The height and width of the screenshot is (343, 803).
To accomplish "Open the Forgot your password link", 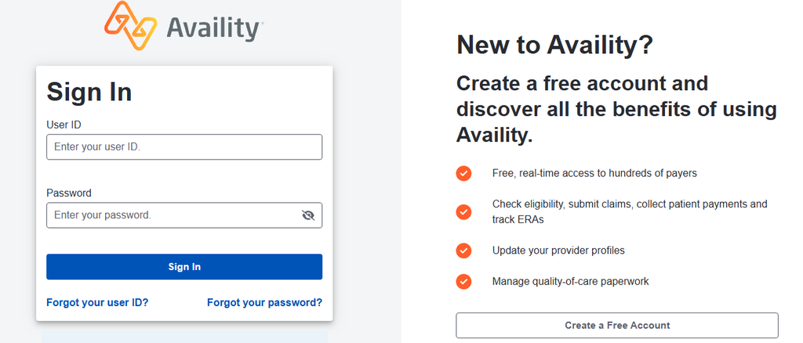I will tap(265, 302).
